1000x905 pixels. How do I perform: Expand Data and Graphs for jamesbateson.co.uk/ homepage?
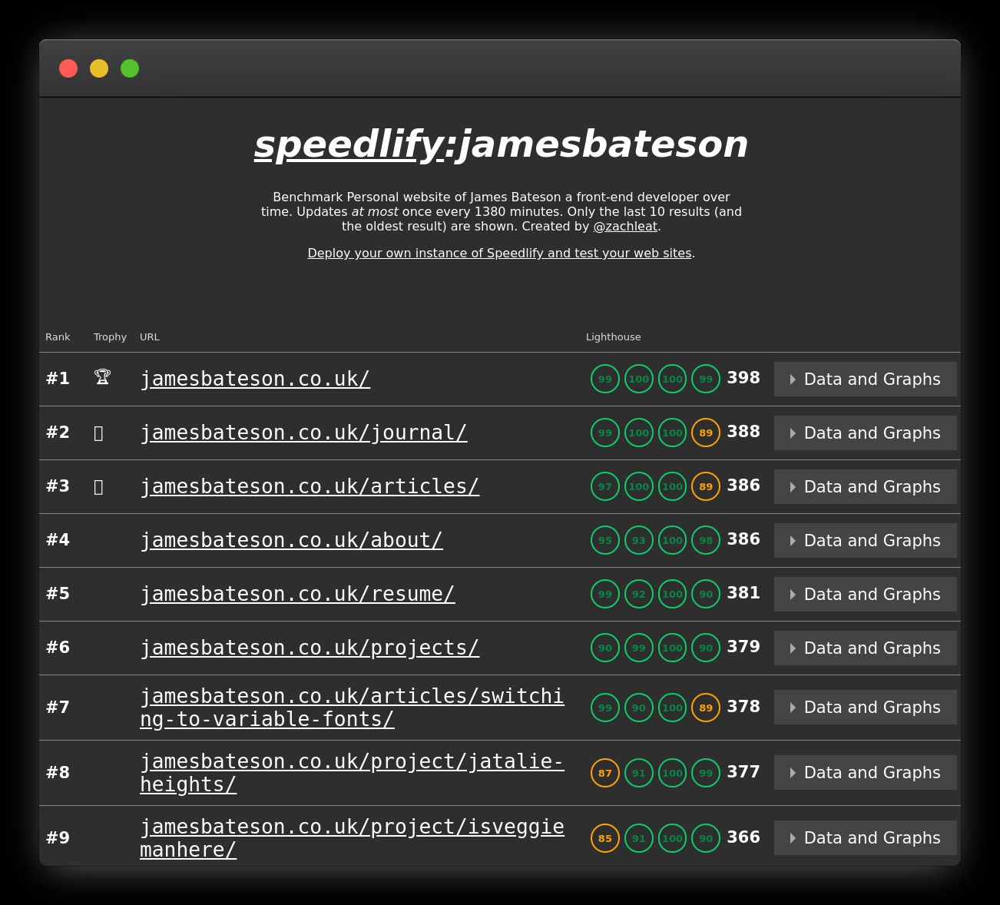click(865, 380)
